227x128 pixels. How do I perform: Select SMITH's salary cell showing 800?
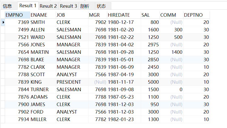[x=150, y=22]
